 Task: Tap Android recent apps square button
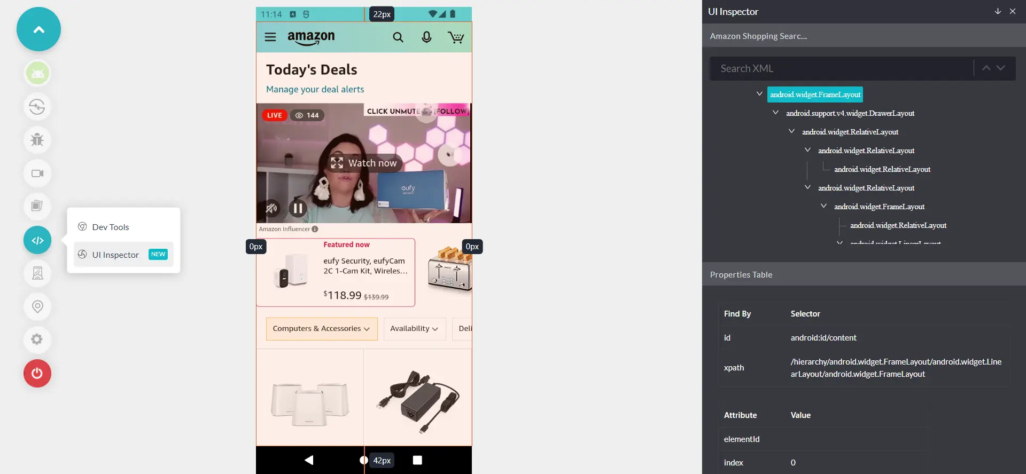pos(418,460)
